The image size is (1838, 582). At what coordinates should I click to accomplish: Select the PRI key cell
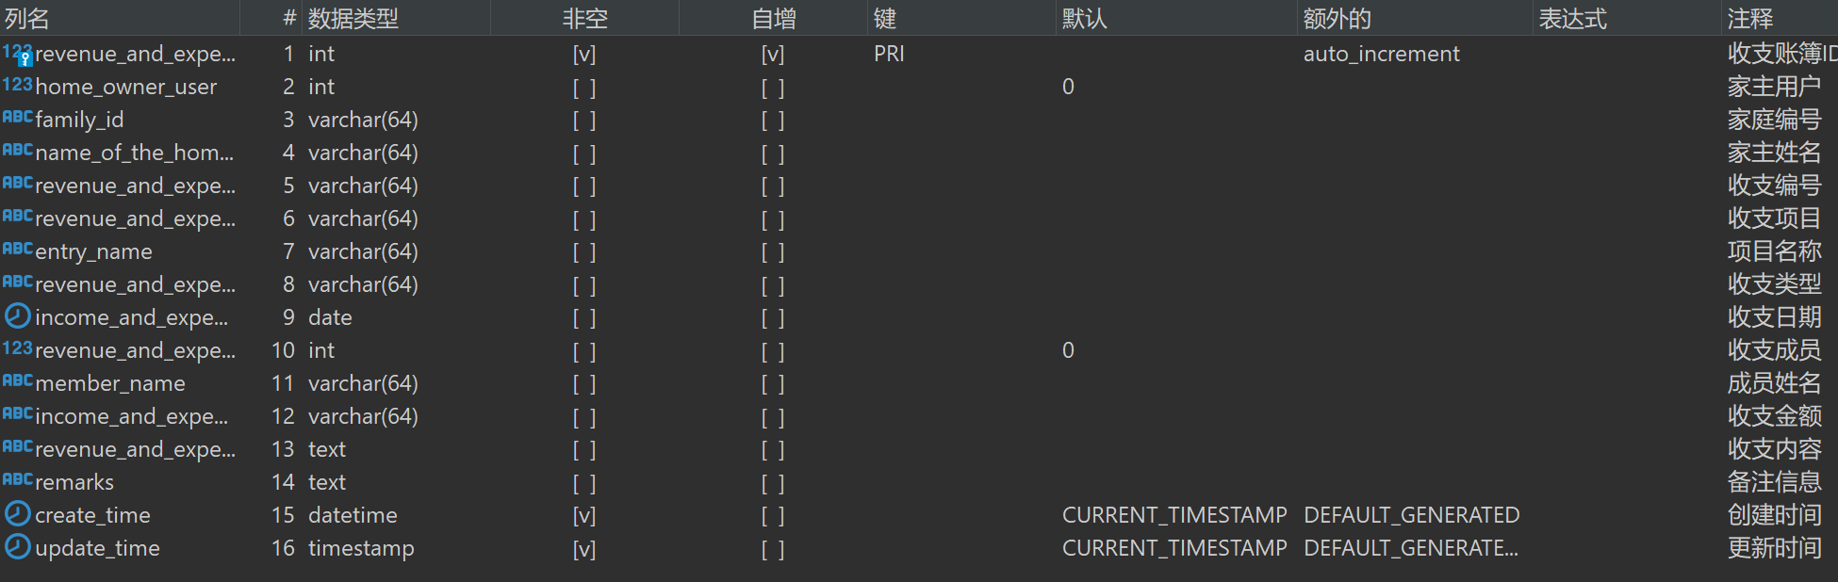(x=889, y=54)
